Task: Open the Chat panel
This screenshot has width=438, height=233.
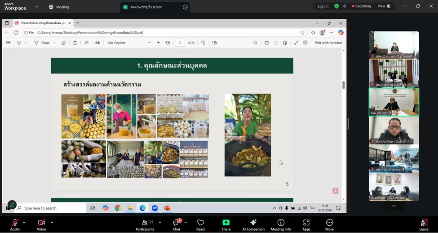Action: [x=176, y=224]
